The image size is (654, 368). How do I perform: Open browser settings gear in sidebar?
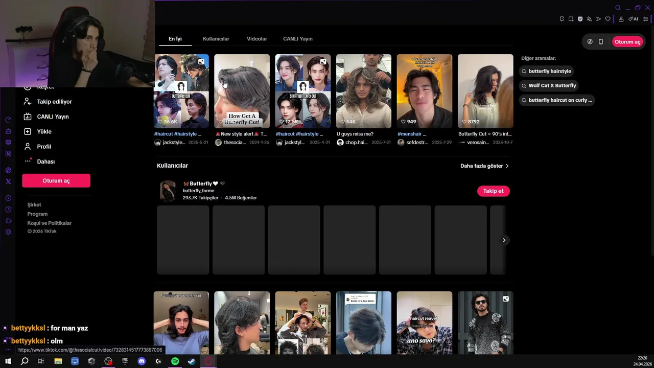coord(8,232)
